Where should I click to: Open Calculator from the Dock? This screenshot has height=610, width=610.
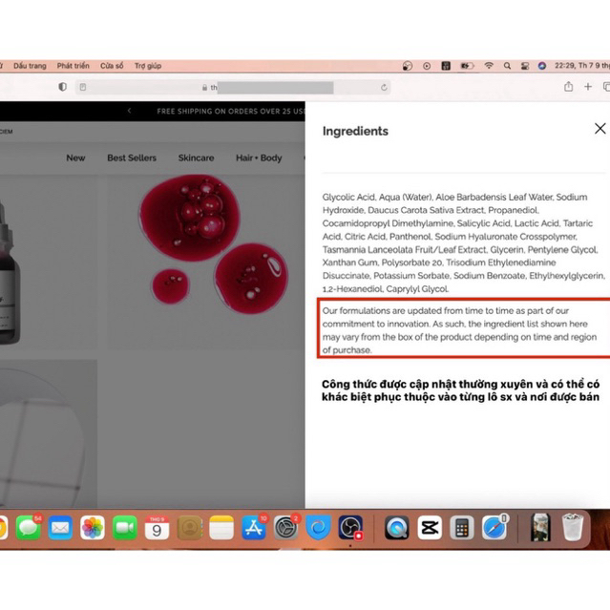coord(462,527)
